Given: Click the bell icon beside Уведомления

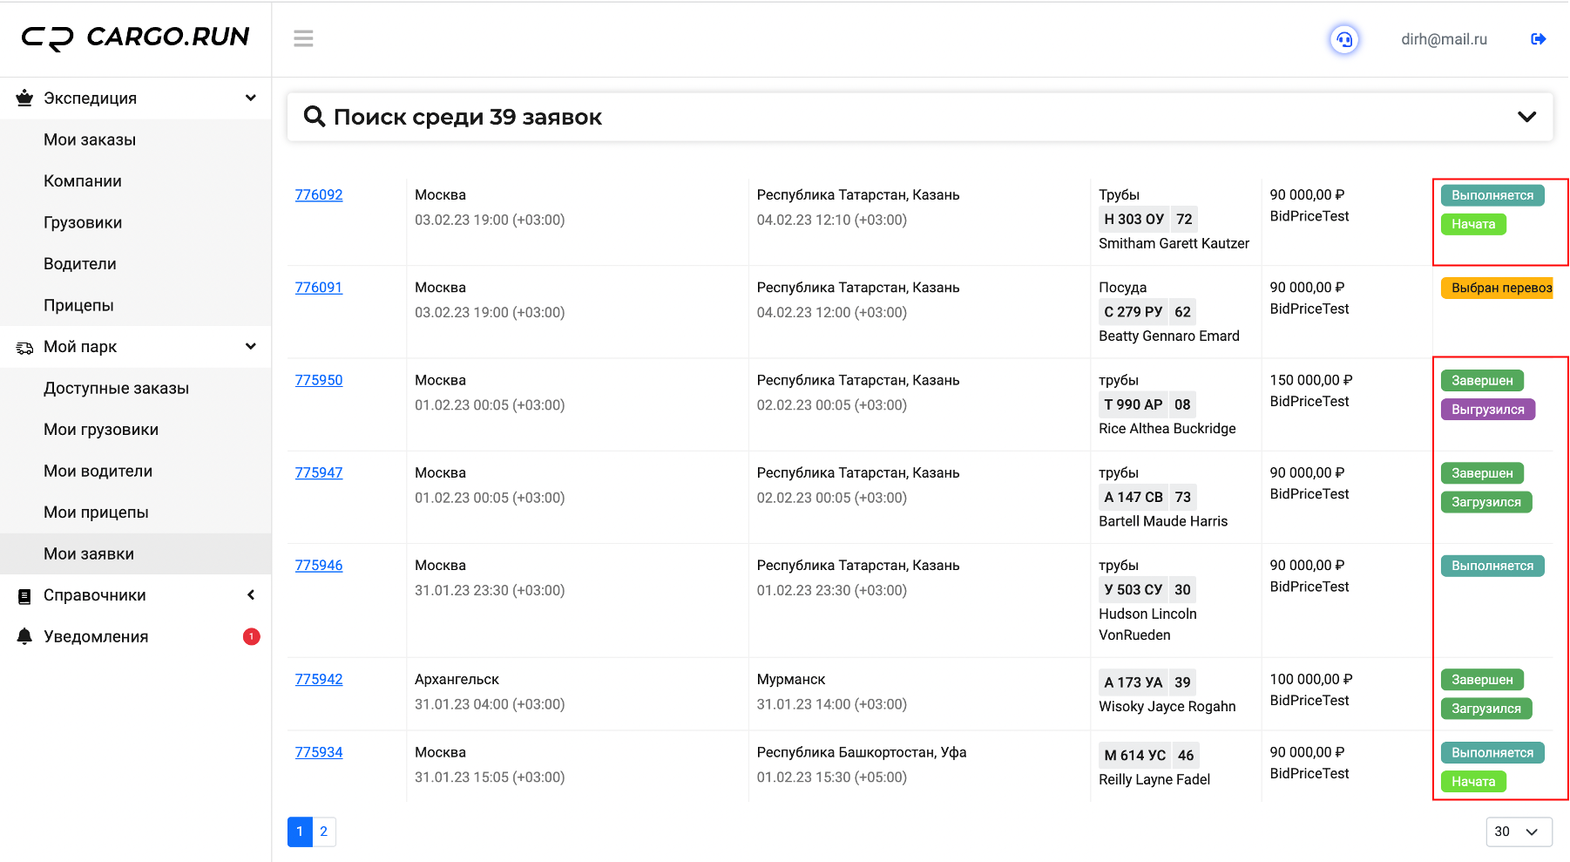Looking at the screenshot, I should click(x=24, y=637).
